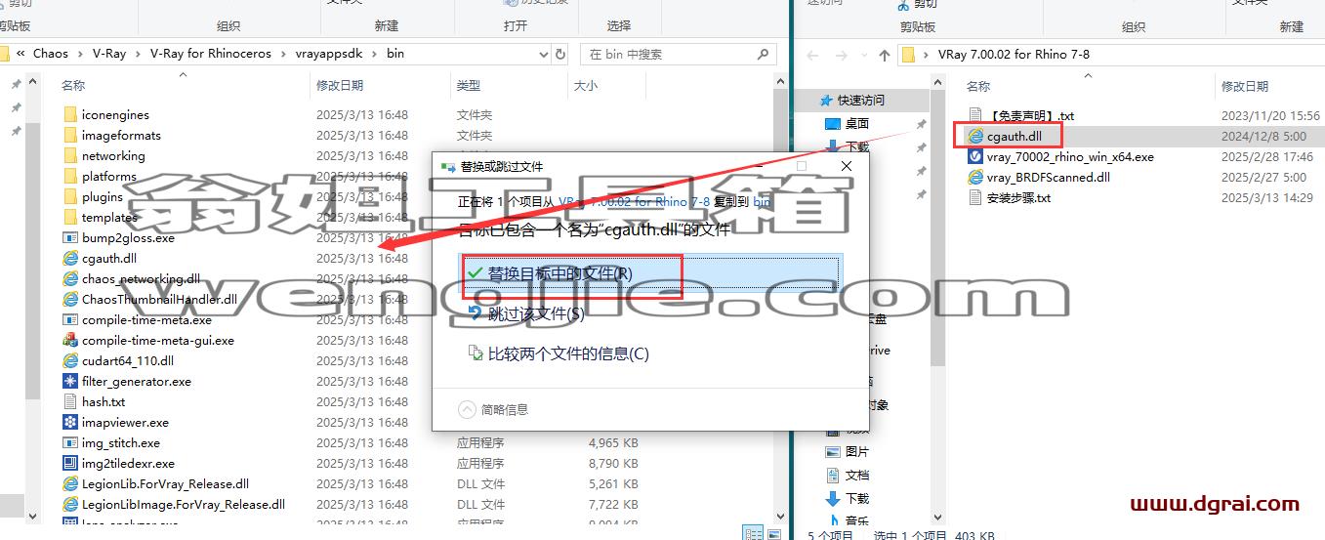
Task: Click V-Ray for Rhinoceros breadcrumb
Action: pyautogui.click(x=209, y=54)
